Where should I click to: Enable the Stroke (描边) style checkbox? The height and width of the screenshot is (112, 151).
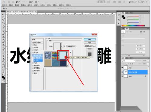coord(33,73)
